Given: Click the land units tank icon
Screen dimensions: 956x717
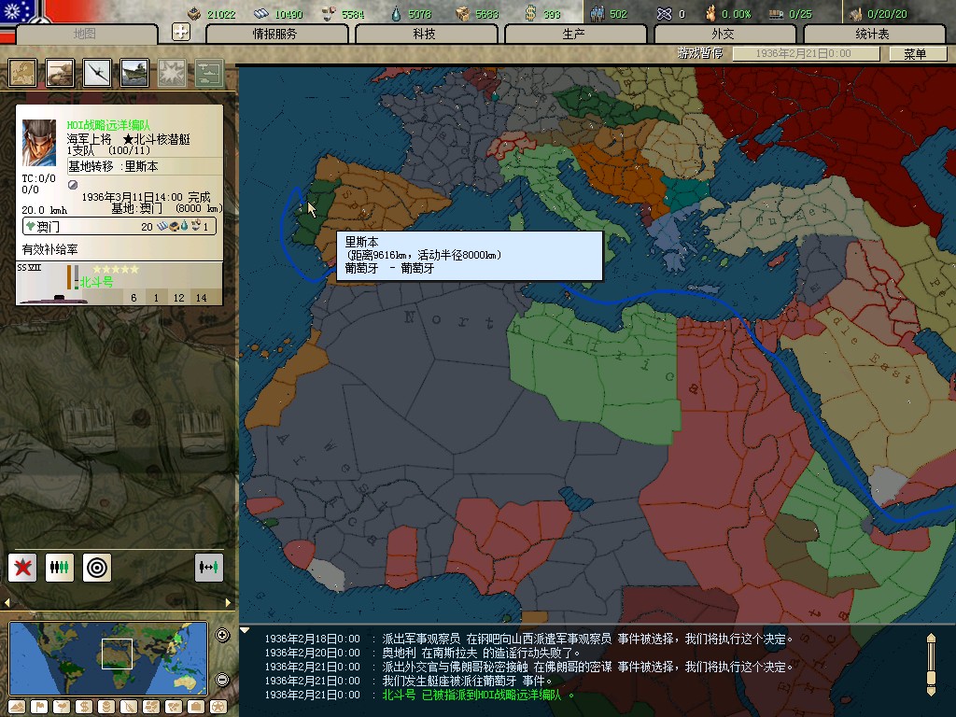Looking at the screenshot, I should 60,72.
